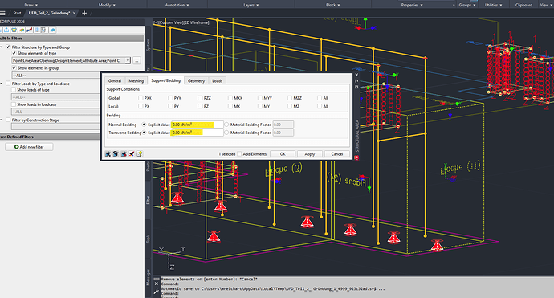554x298 pixels.
Task: Click the grid-with-arrows icon in SOFiPLUS toolbar
Action: click(x=43, y=30)
